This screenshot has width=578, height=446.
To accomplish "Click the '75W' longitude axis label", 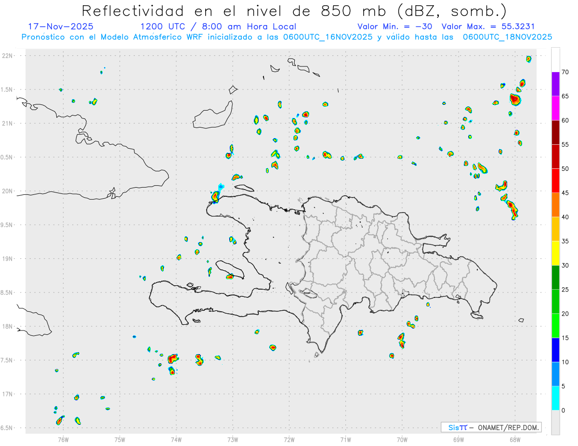I will click(x=120, y=439).
